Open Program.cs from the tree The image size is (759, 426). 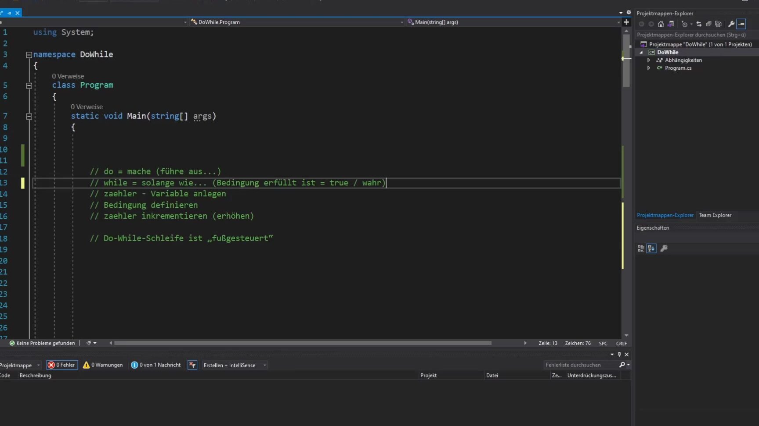[678, 68]
